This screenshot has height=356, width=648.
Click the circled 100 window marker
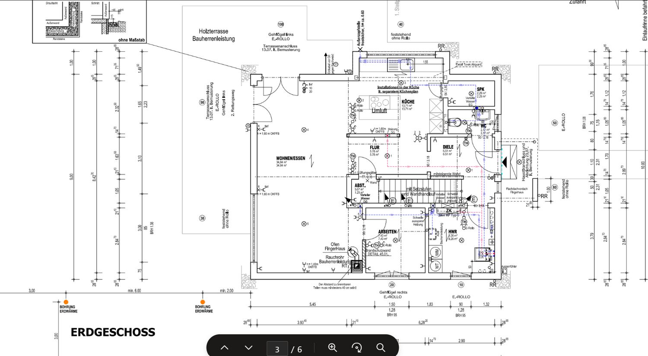coord(281,25)
